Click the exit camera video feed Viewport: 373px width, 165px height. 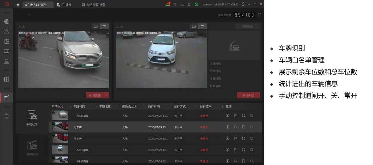161,59
